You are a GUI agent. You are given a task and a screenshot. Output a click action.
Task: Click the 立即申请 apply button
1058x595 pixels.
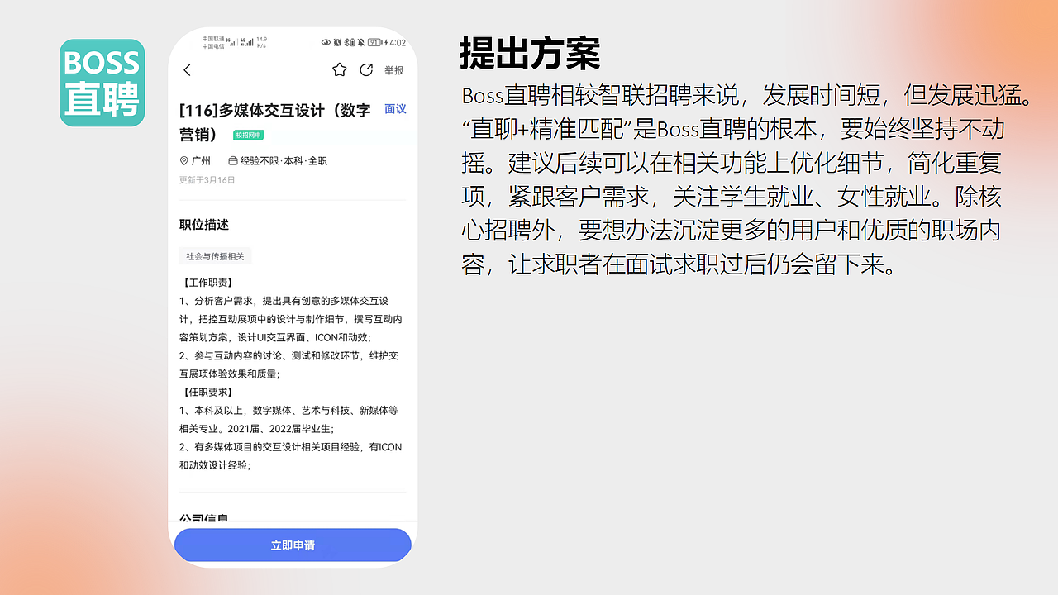293,545
